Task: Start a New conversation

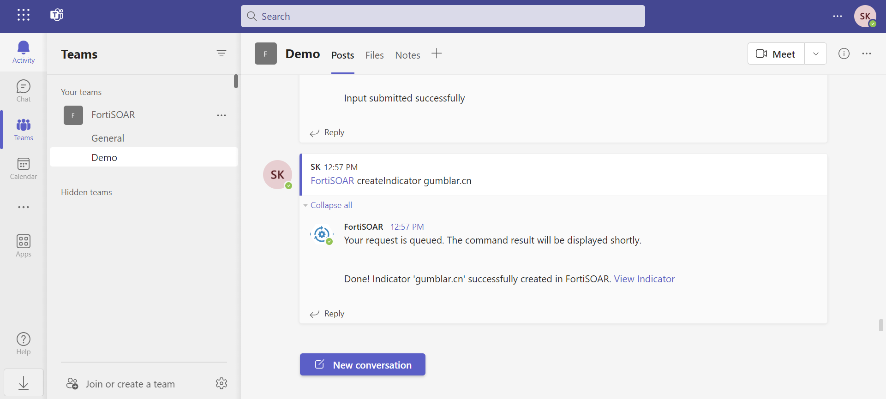Action: pos(362,365)
